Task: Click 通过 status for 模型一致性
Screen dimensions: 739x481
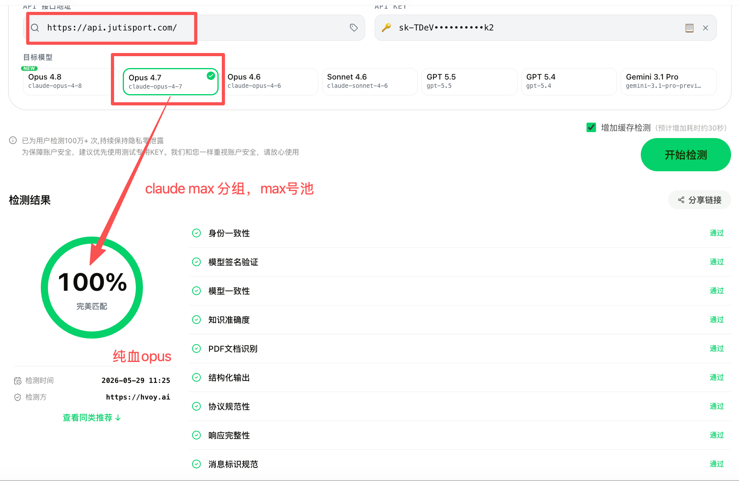Action: coord(716,291)
